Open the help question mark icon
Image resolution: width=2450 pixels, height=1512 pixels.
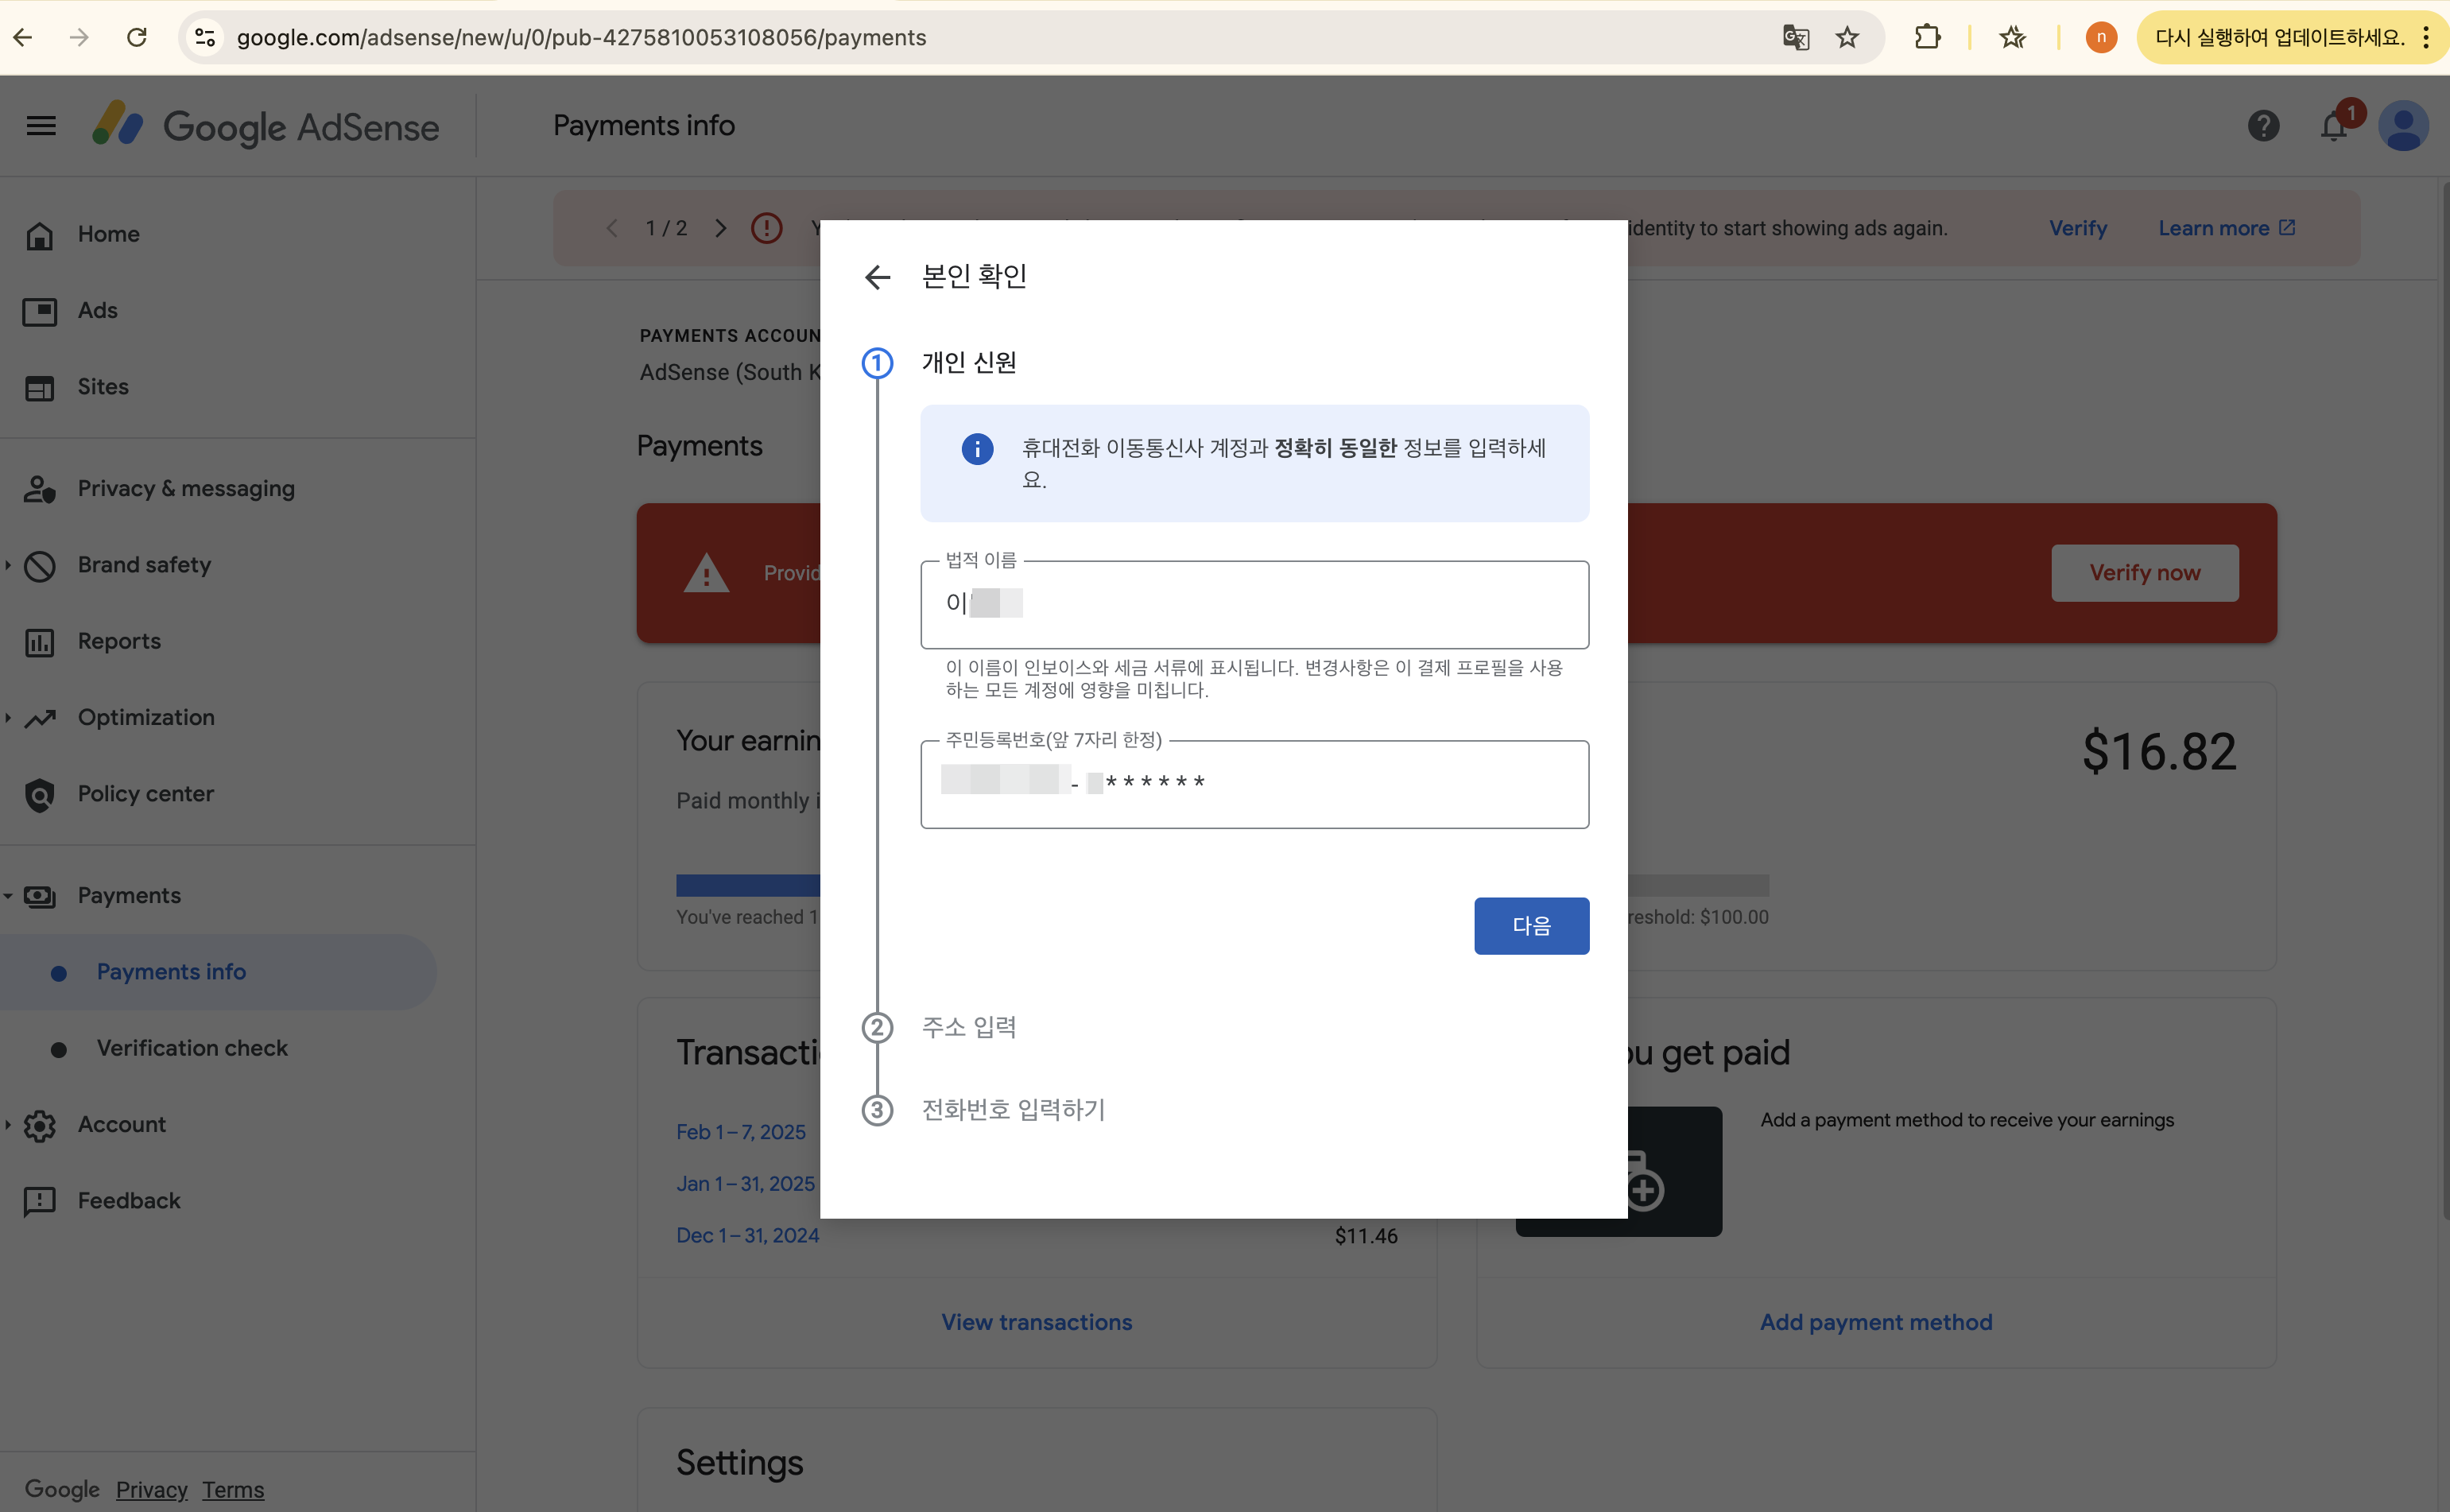tap(2263, 126)
